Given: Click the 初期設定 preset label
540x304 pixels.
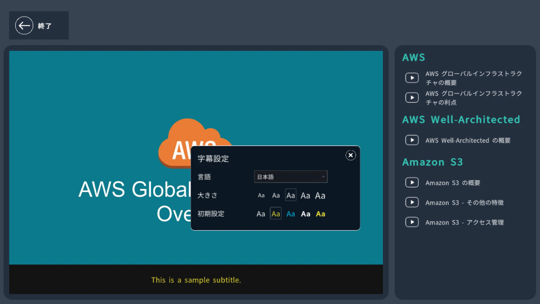Looking at the screenshot, I should pyautogui.click(x=211, y=214).
